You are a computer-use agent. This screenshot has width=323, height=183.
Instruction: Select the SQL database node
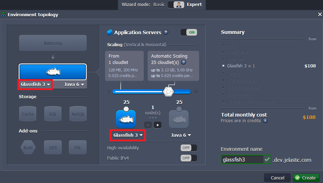tap(53, 114)
